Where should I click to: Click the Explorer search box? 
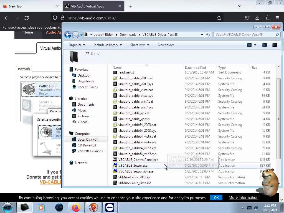pyautogui.click(x=247, y=35)
